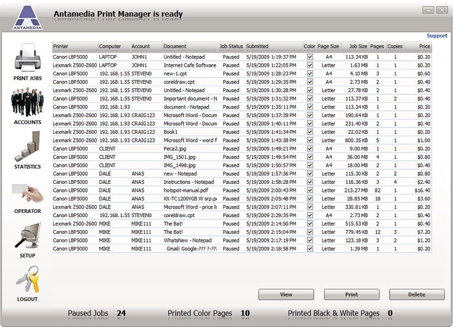The width and height of the screenshot is (453, 327).
Task: Click the Printed Black & White Pages count
Action: point(390,313)
